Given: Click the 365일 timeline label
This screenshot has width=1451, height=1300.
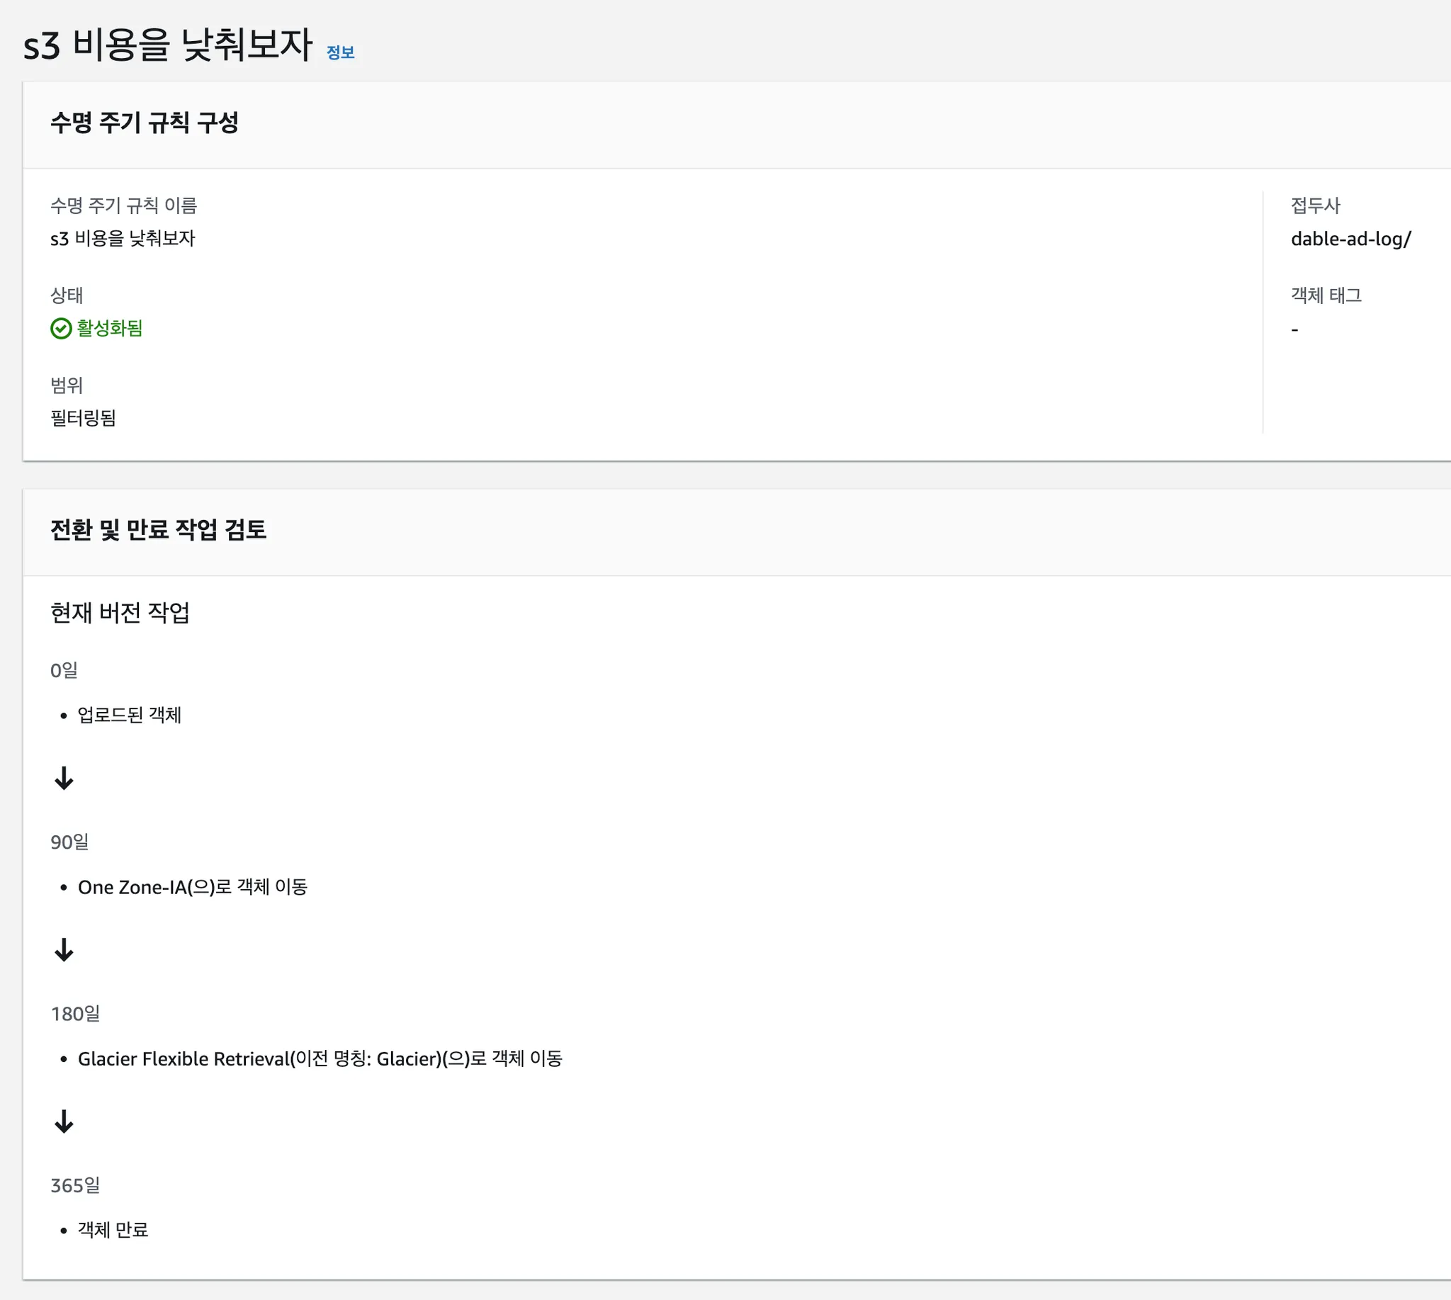Looking at the screenshot, I should [x=76, y=1185].
